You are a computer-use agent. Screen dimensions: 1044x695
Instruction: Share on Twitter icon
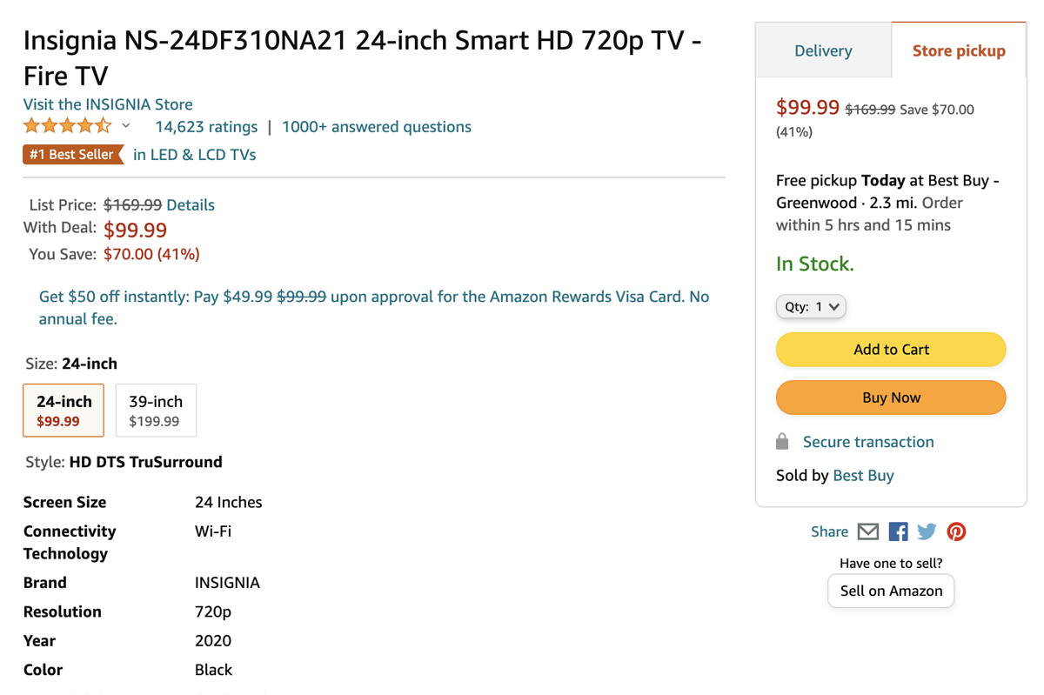[927, 531]
